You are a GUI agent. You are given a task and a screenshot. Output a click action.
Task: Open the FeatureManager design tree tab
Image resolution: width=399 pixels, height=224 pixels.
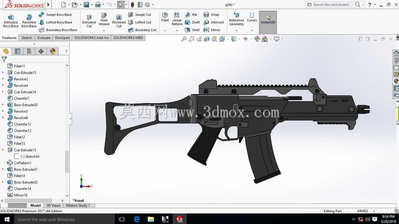tap(6, 51)
